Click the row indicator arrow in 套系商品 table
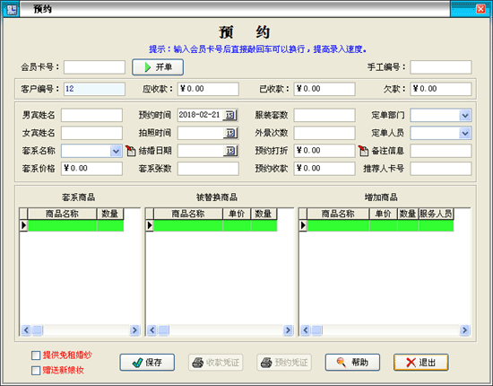Screen dimensions: 493x386 [23, 225]
